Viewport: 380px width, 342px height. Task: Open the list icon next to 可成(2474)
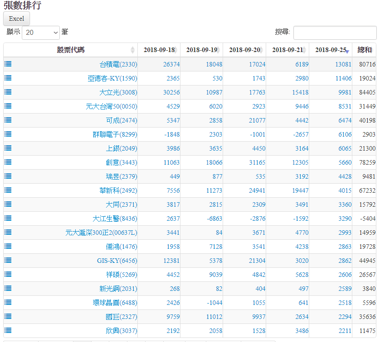coord(8,120)
